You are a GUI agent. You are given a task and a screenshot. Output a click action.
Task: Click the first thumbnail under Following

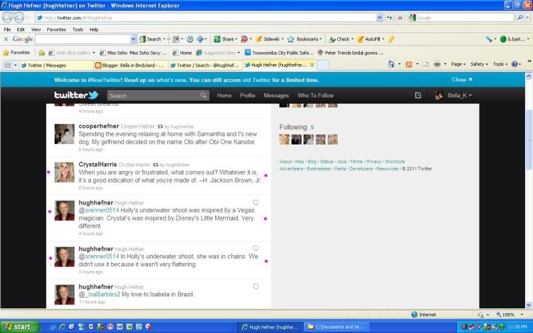tap(284, 139)
